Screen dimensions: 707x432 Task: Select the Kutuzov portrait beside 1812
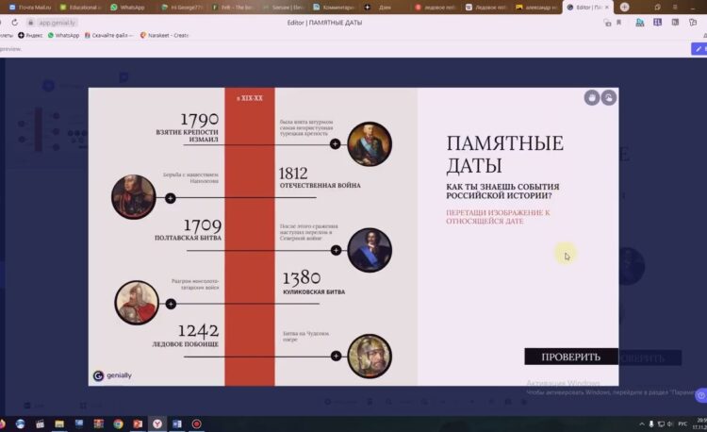[x=134, y=196]
